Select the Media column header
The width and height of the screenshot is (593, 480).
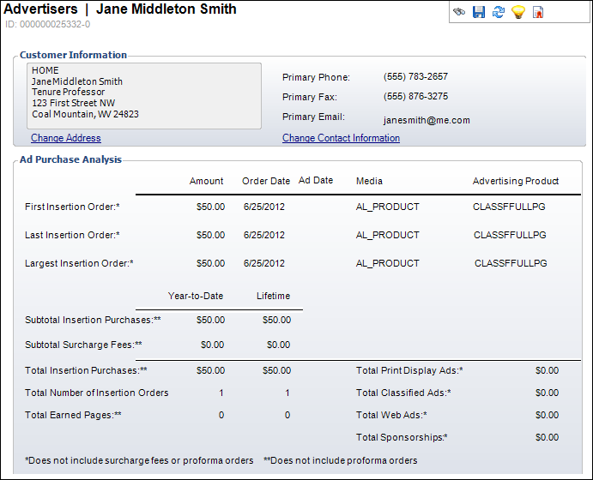point(369,181)
